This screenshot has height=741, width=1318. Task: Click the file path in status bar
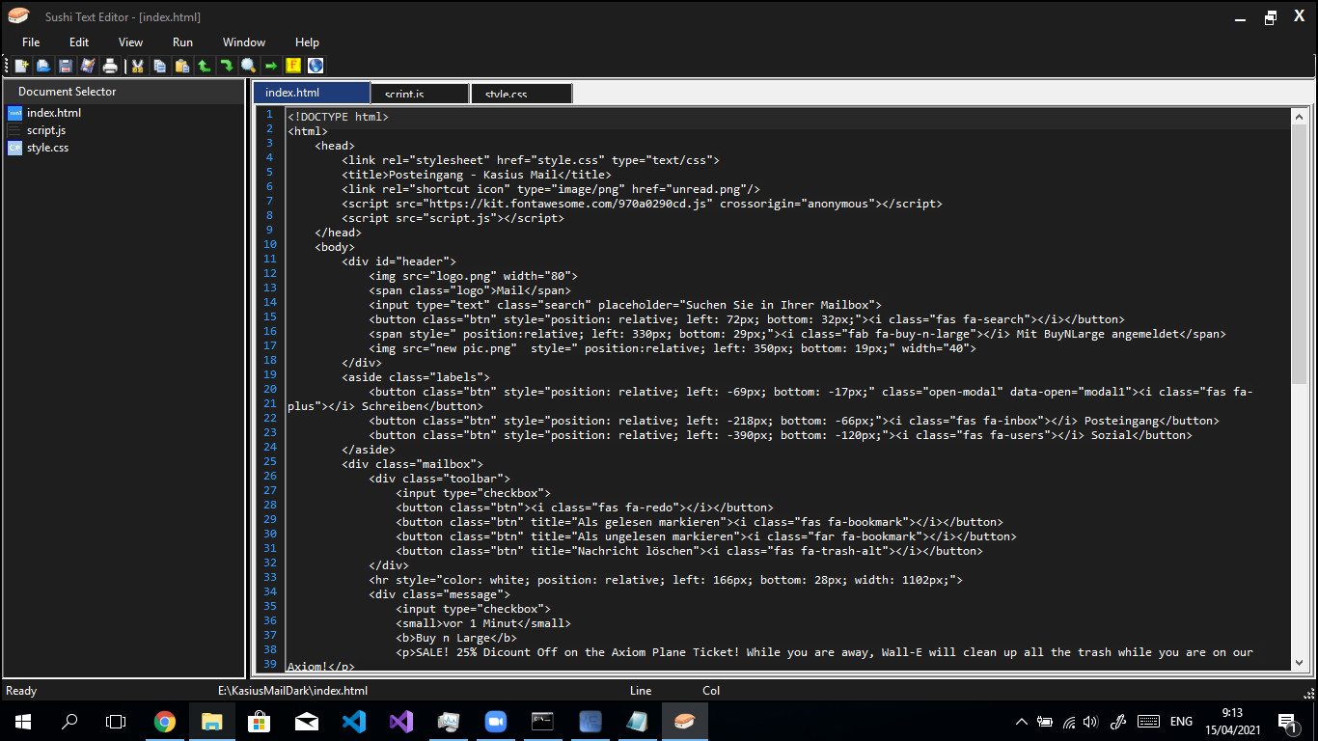(292, 691)
